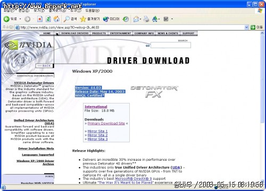Click the Release Date: May 14, 2003 text

pyautogui.click(x=100, y=91)
